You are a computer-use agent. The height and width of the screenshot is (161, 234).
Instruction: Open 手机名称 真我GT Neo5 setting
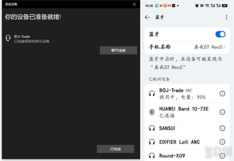click(x=187, y=47)
